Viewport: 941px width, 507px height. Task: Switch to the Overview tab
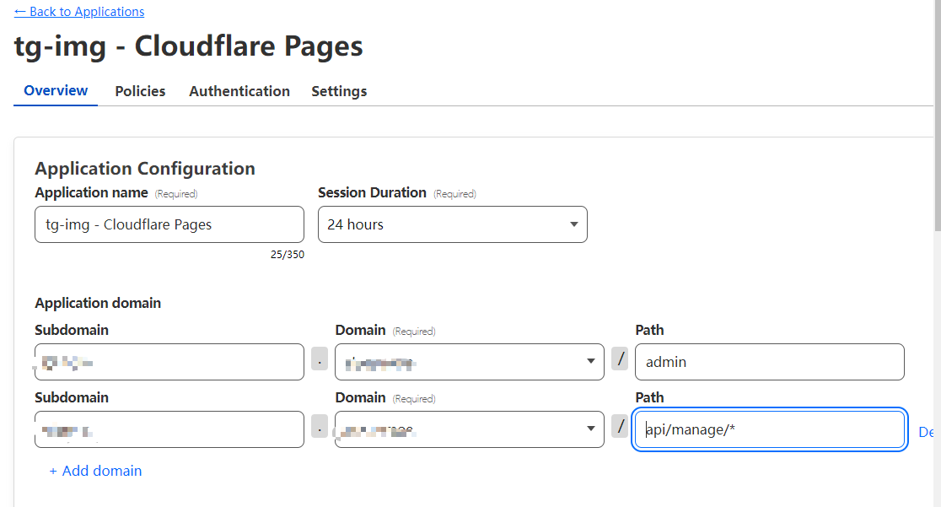[56, 91]
